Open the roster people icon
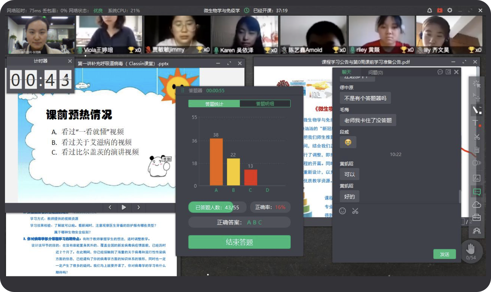This screenshot has height=292, width=491. [x=476, y=231]
